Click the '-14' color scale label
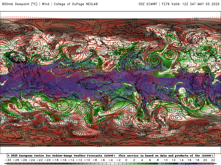The height and width of the screenshot is (165, 221). [71, 160]
